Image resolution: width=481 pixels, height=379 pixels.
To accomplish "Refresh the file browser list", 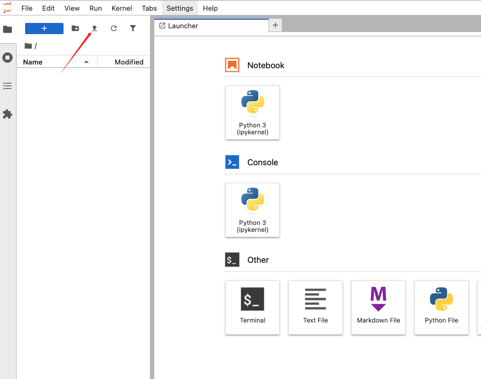I will [114, 28].
